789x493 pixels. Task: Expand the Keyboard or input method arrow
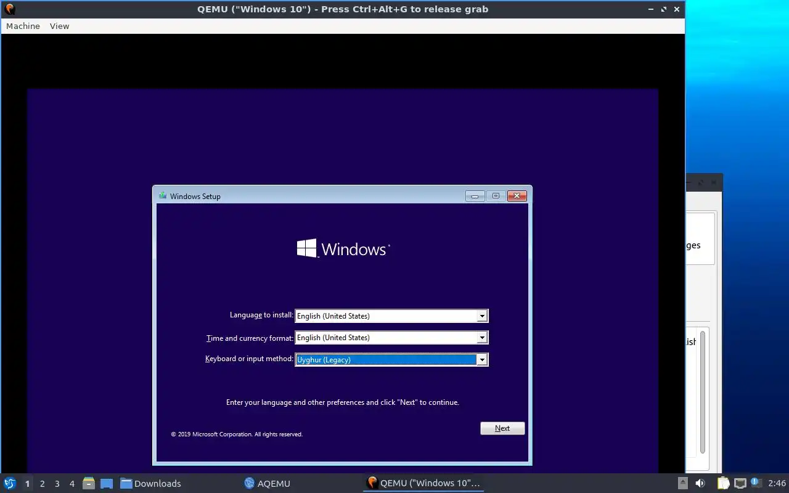pos(482,360)
